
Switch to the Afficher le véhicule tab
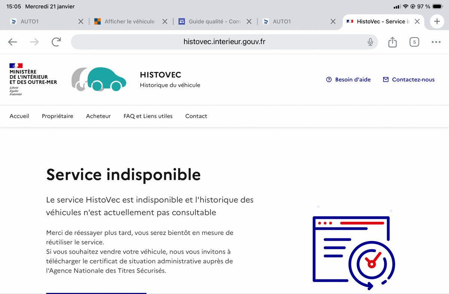[125, 22]
